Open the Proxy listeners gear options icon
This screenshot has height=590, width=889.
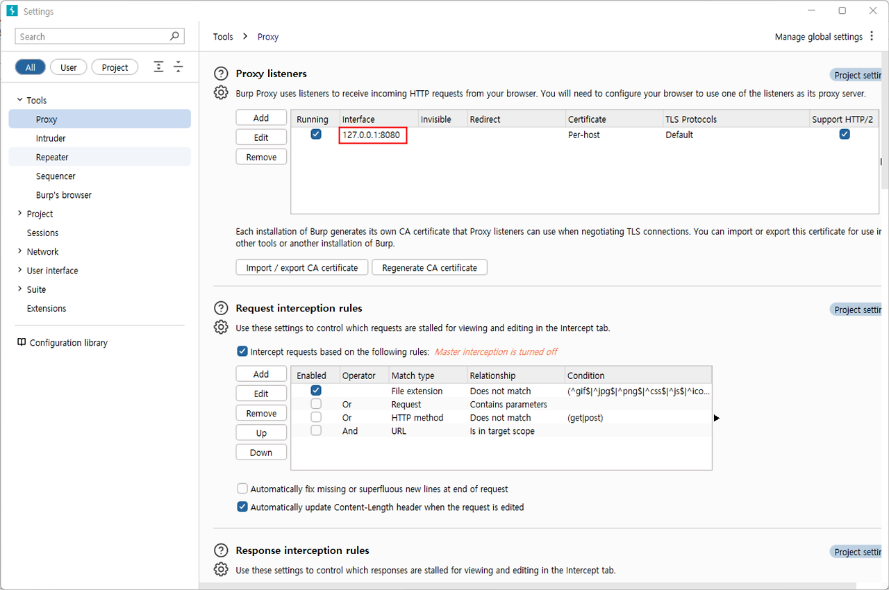point(221,92)
